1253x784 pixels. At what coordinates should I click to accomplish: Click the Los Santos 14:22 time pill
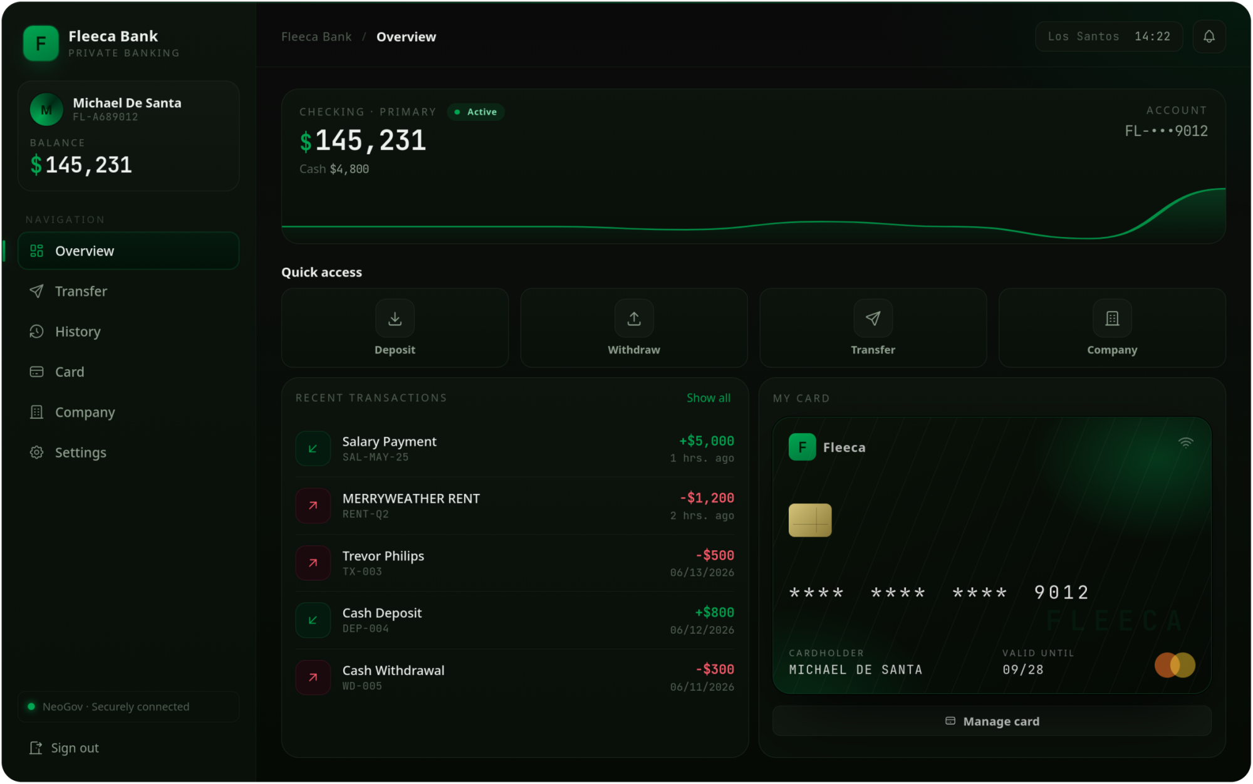(1108, 36)
